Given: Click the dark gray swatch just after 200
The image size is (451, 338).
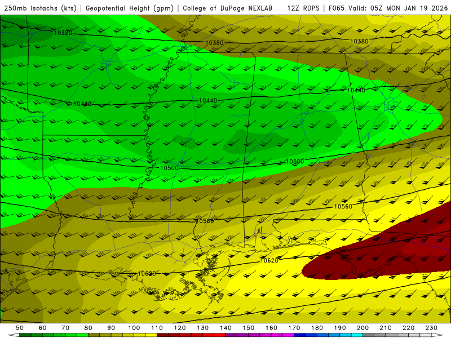Looking at the screenshot, I should tap(369, 335).
